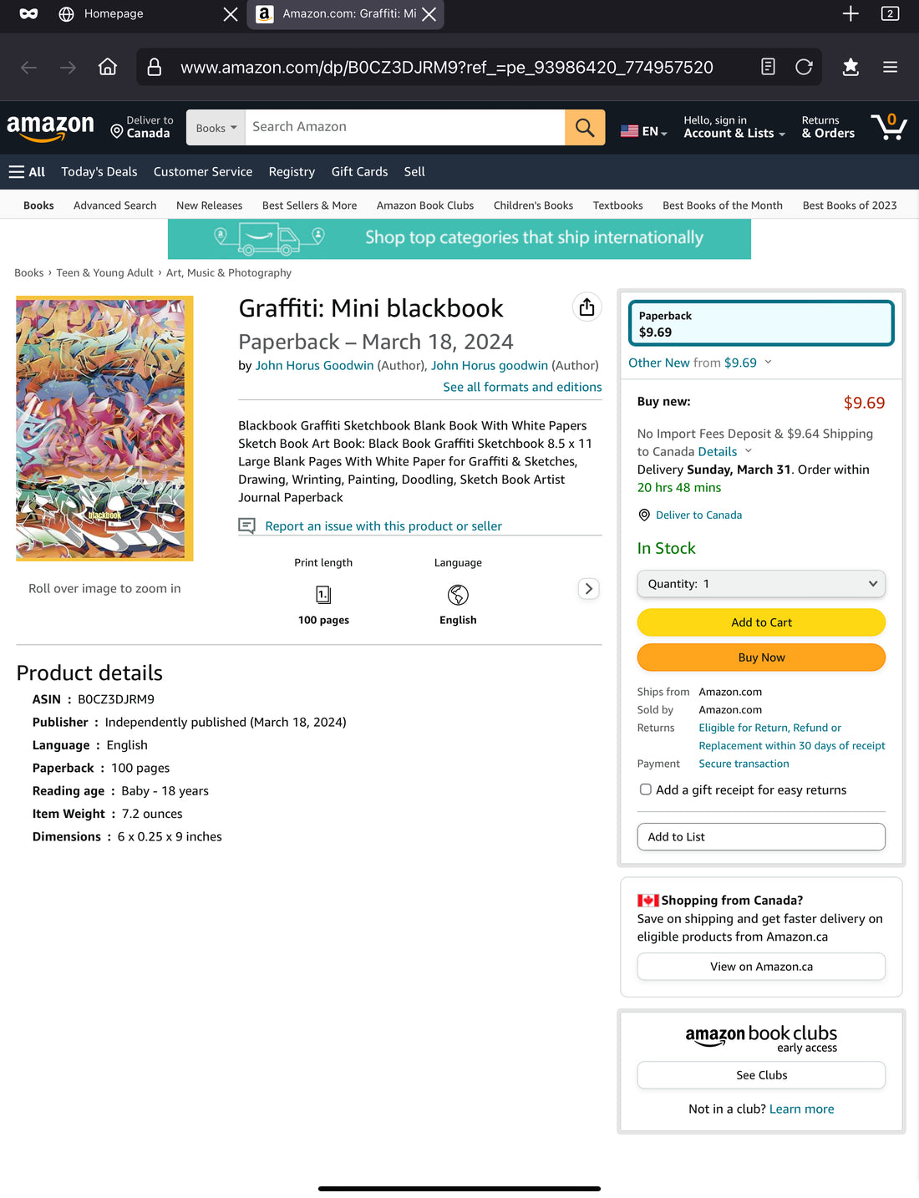This screenshot has height=1198, width=919.
Task: Click the reload page icon
Action: click(x=803, y=67)
